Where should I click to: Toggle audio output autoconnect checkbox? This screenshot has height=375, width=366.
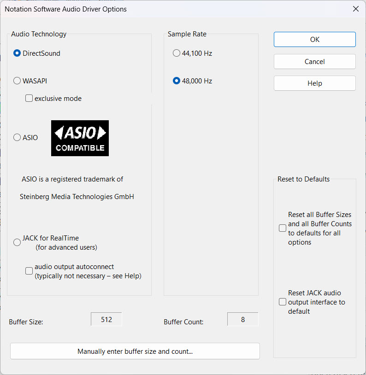[29, 271]
